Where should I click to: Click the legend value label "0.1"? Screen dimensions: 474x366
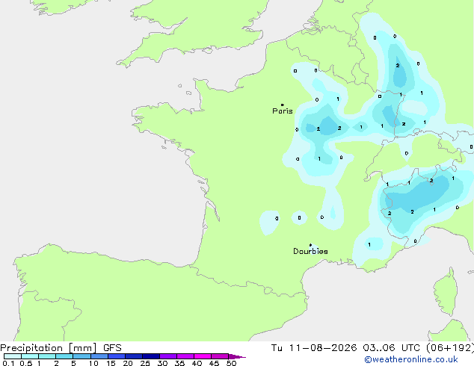point(8,363)
